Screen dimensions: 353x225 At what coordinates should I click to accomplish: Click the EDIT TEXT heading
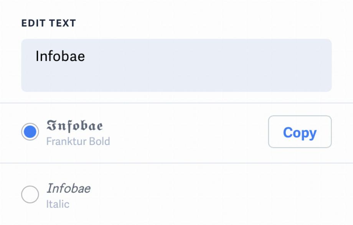[49, 23]
